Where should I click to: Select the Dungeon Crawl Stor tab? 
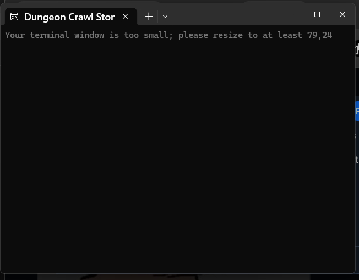click(x=71, y=17)
